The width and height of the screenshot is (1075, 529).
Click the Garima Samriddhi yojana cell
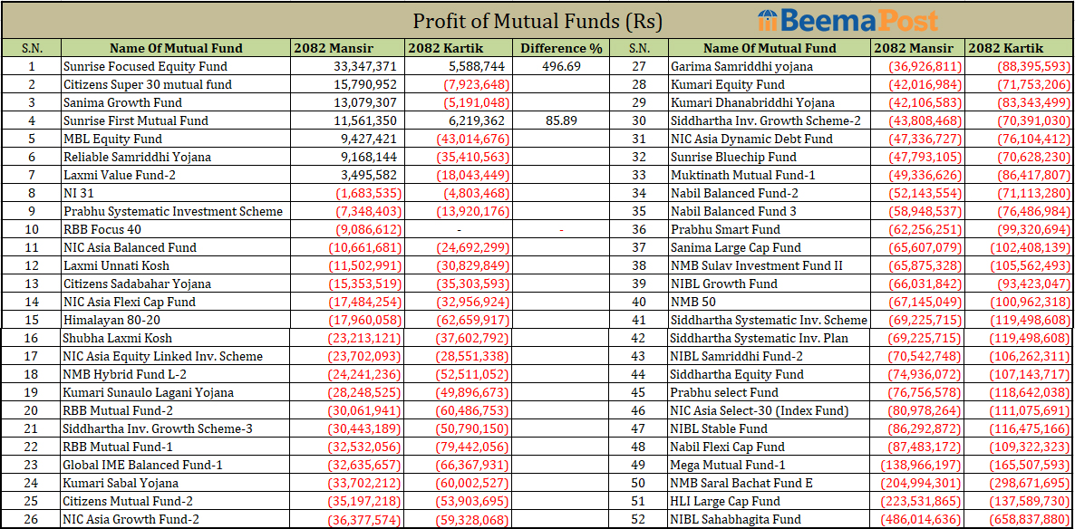pos(741,66)
